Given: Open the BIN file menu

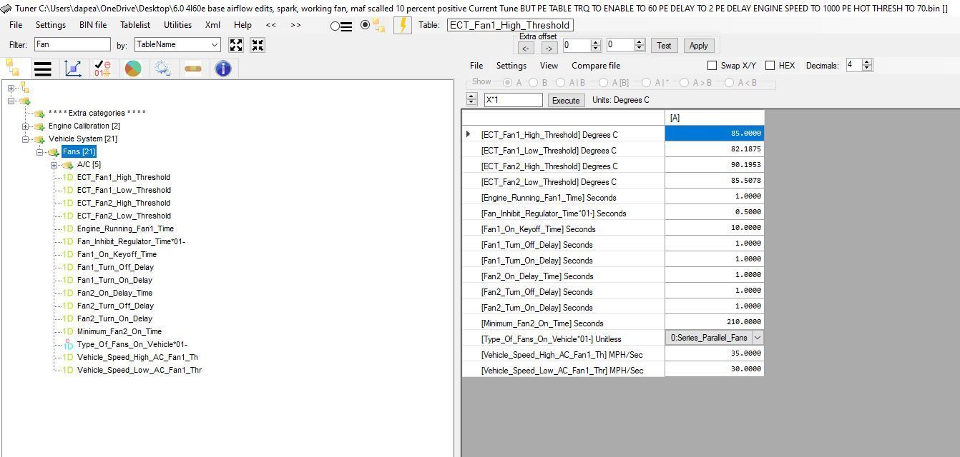Looking at the screenshot, I should 93,24.
